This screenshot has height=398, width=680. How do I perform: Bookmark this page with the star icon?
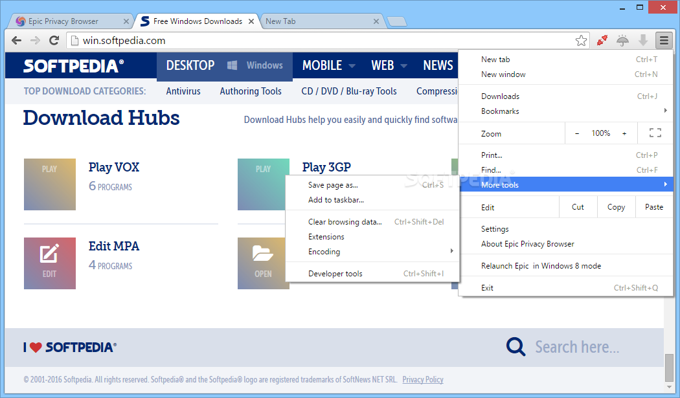pos(581,41)
